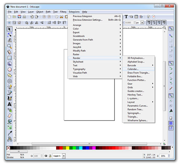Select the Star polygon tool
Screen dimensions: 181x166
pyautogui.click(x=10, y=75)
